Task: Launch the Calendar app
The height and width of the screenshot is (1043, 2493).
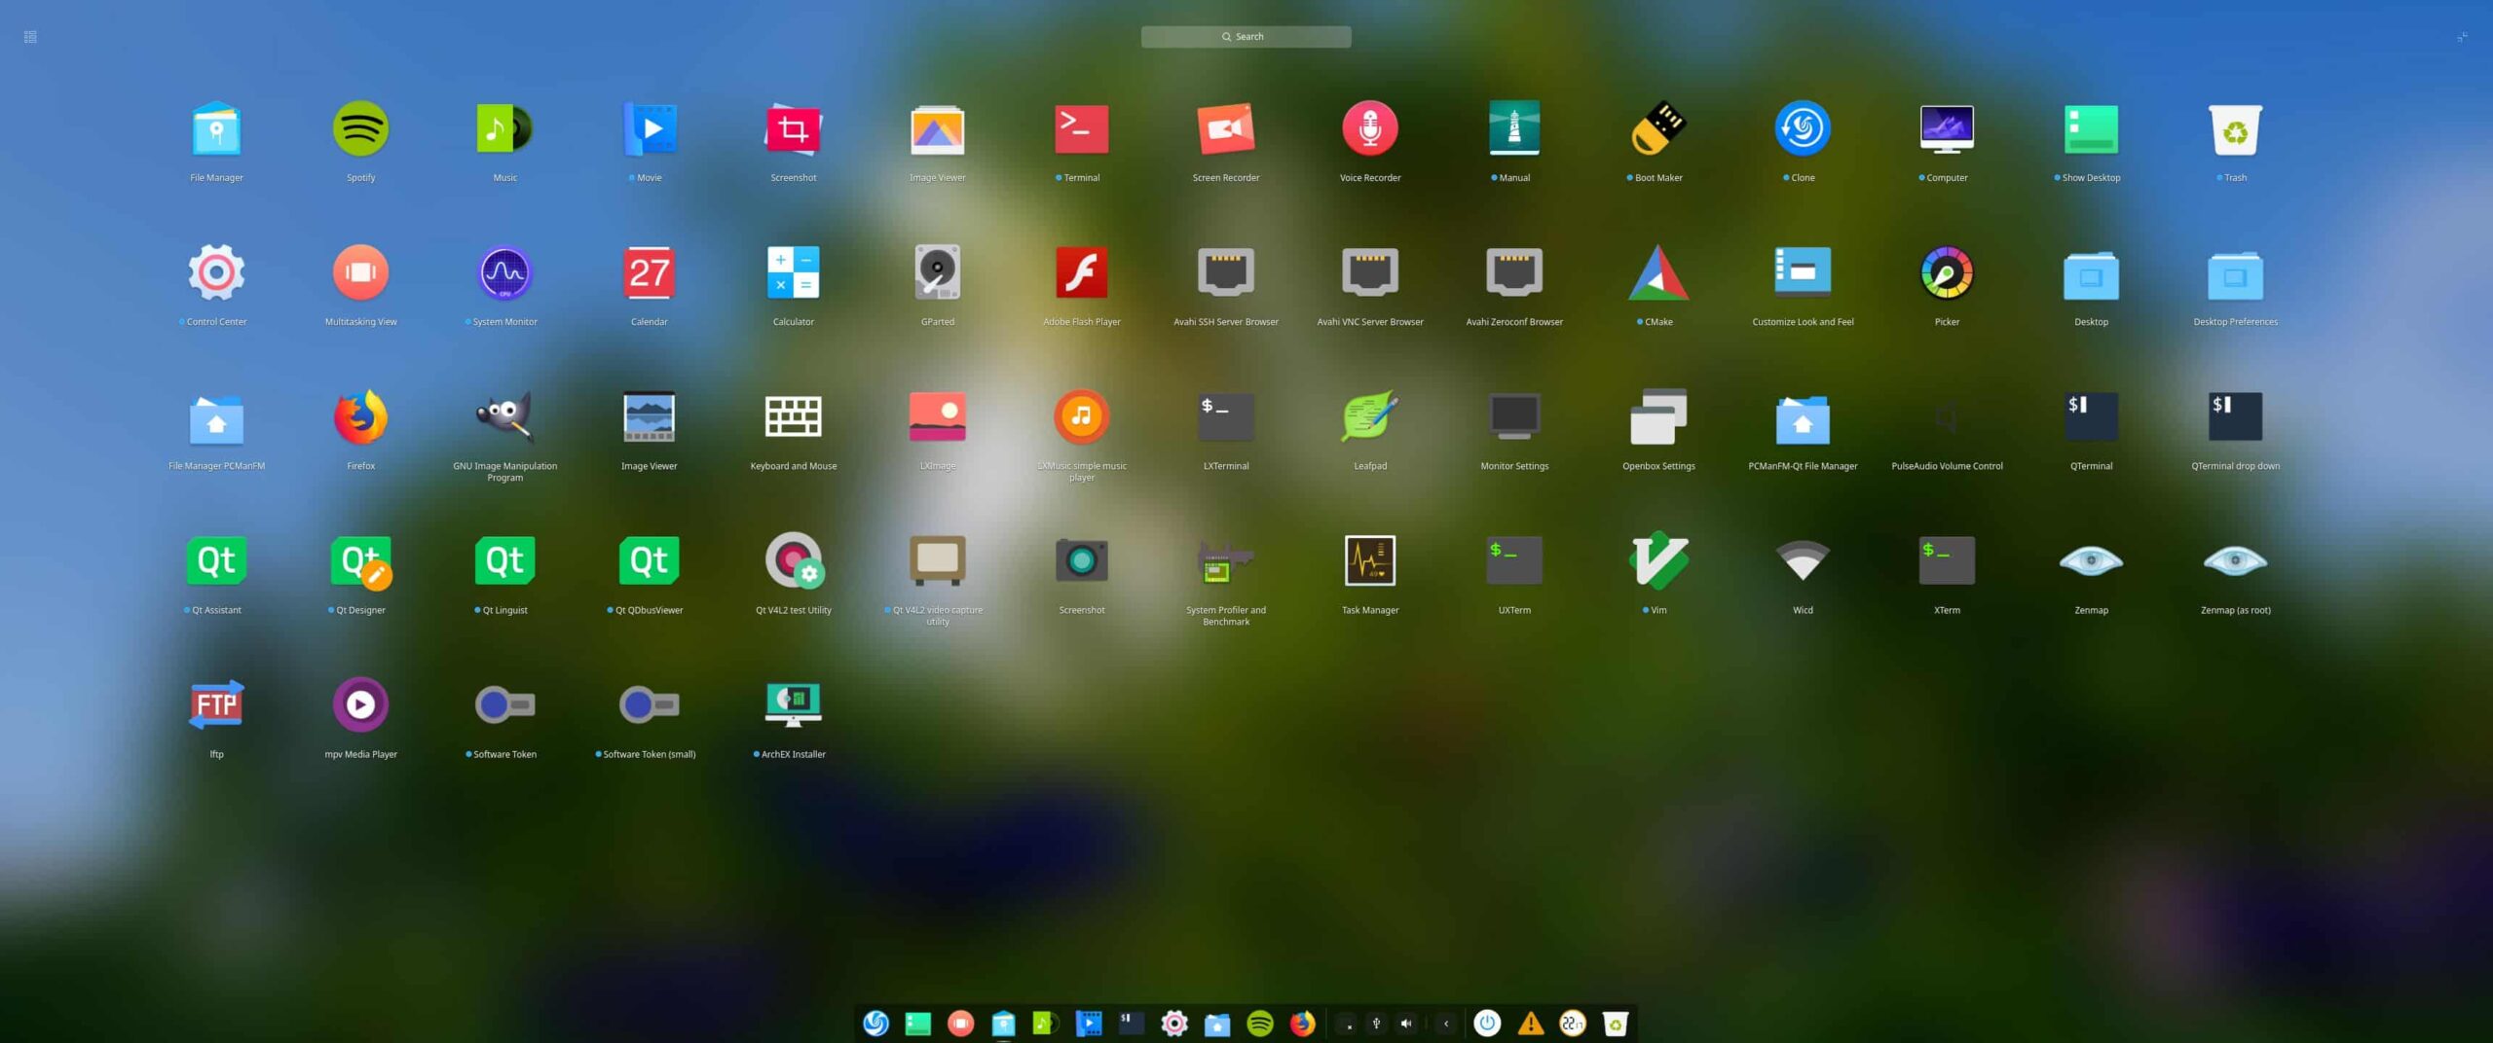Action: 650,273
